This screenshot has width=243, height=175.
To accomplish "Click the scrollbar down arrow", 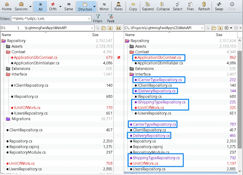I will (240, 171).
